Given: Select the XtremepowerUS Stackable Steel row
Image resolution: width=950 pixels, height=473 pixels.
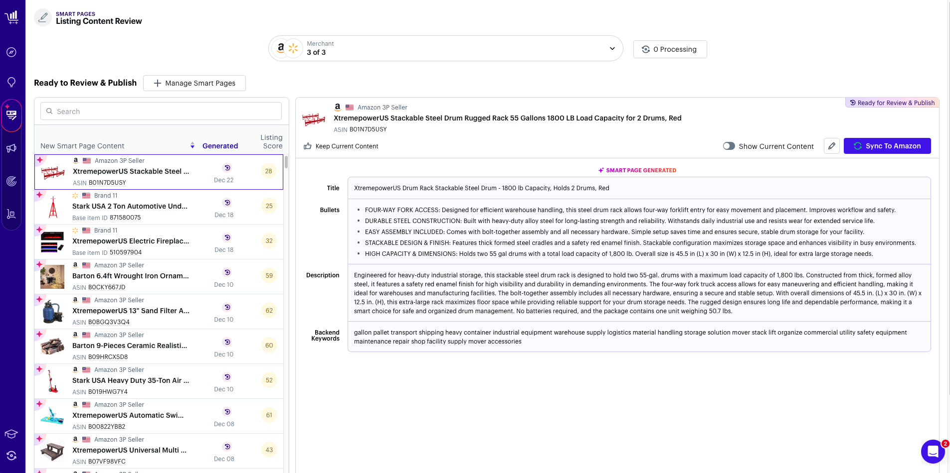Looking at the screenshot, I should coord(159,172).
